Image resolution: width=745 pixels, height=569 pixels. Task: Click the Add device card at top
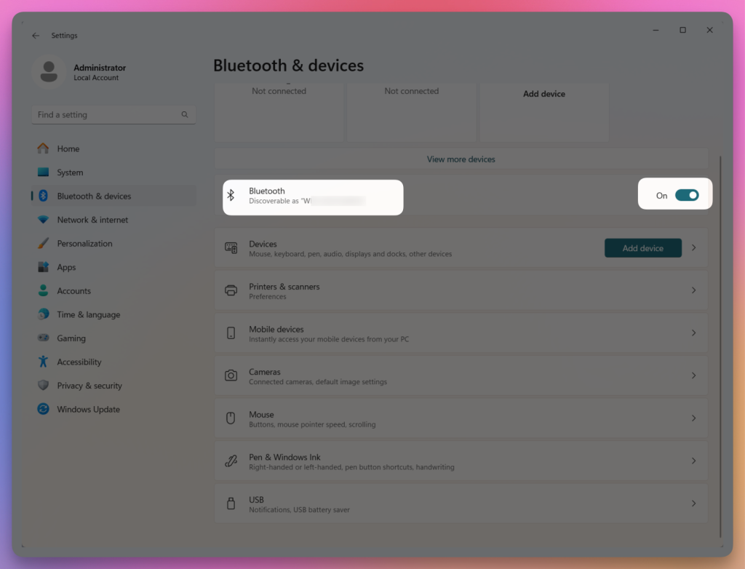(x=544, y=112)
